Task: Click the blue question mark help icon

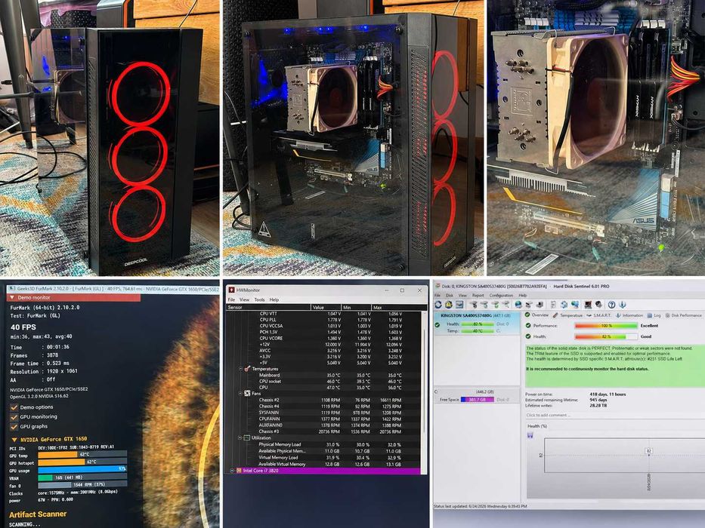Action: point(612,305)
